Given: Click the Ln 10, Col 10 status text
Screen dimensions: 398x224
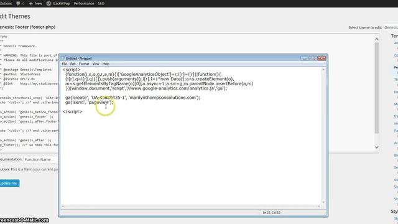Looking at the screenshot, I should (271, 213).
